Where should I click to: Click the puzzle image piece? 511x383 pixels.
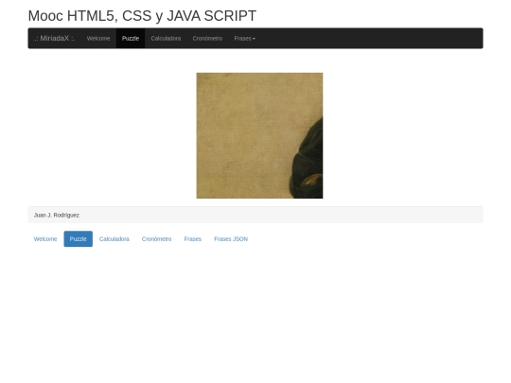(x=259, y=135)
